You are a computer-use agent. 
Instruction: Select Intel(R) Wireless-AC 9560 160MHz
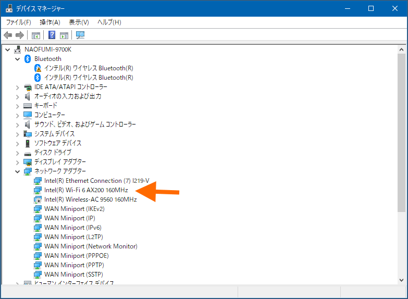(x=91, y=200)
